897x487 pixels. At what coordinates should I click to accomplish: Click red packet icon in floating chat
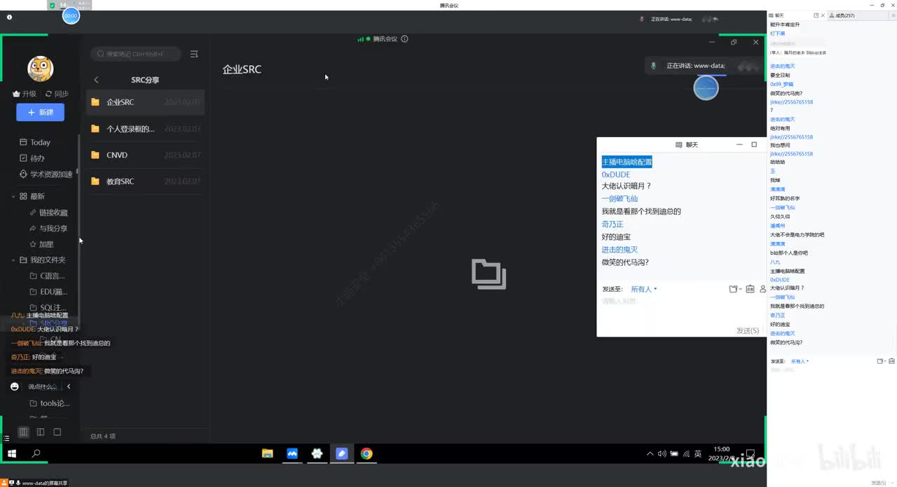coord(750,289)
